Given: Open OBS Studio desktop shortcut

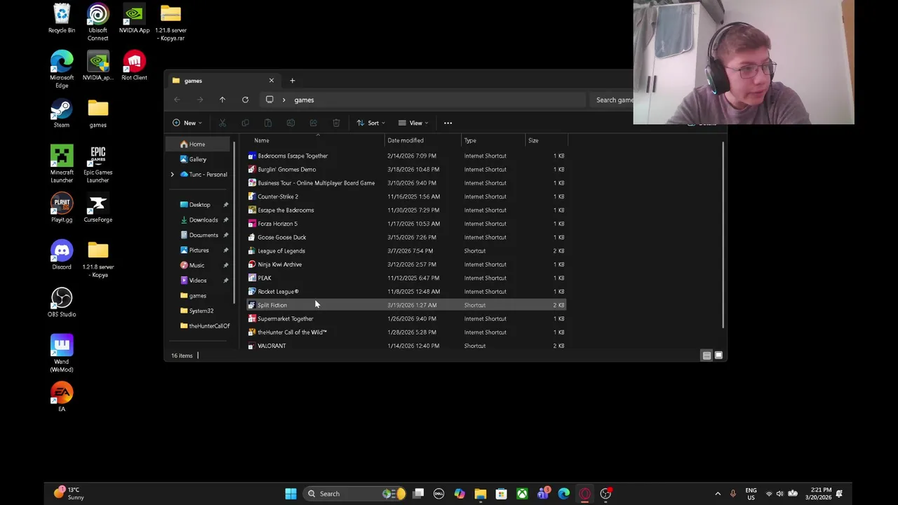Looking at the screenshot, I should [62, 302].
